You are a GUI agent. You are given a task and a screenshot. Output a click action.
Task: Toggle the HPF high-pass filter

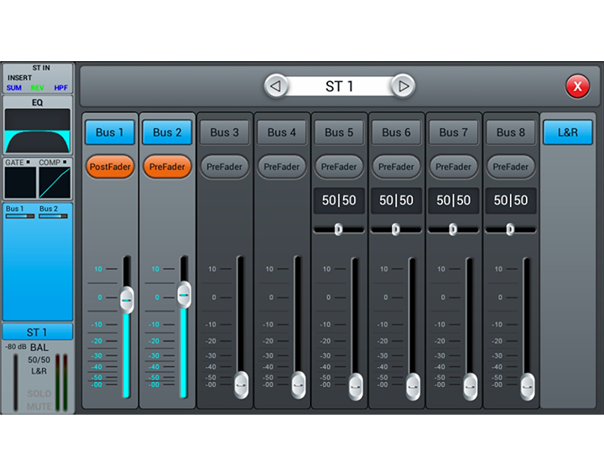pos(61,88)
